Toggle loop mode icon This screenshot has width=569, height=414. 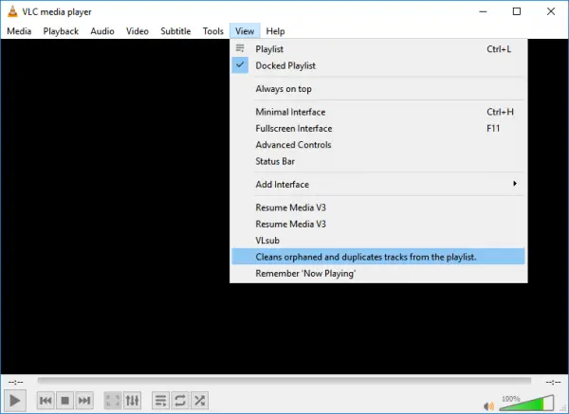(x=180, y=401)
